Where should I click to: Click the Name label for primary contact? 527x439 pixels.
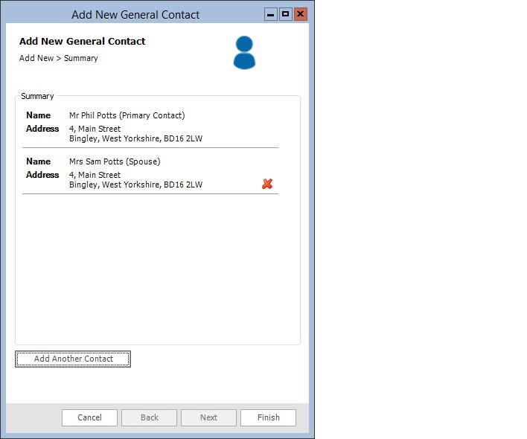(x=38, y=115)
